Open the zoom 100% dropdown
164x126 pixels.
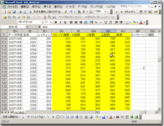(105, 11)
